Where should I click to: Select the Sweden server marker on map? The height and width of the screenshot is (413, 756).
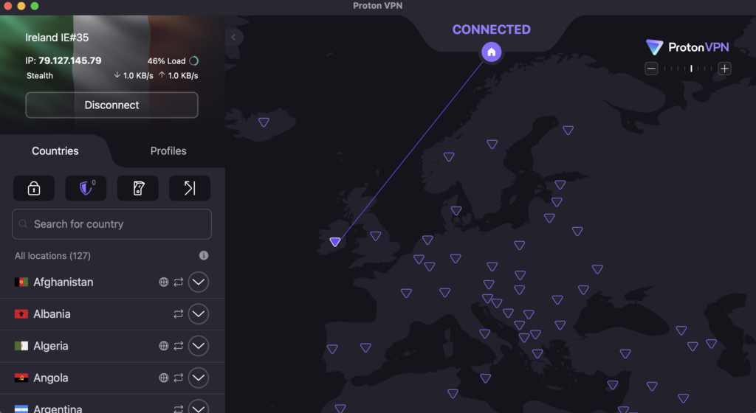[492, 144]
